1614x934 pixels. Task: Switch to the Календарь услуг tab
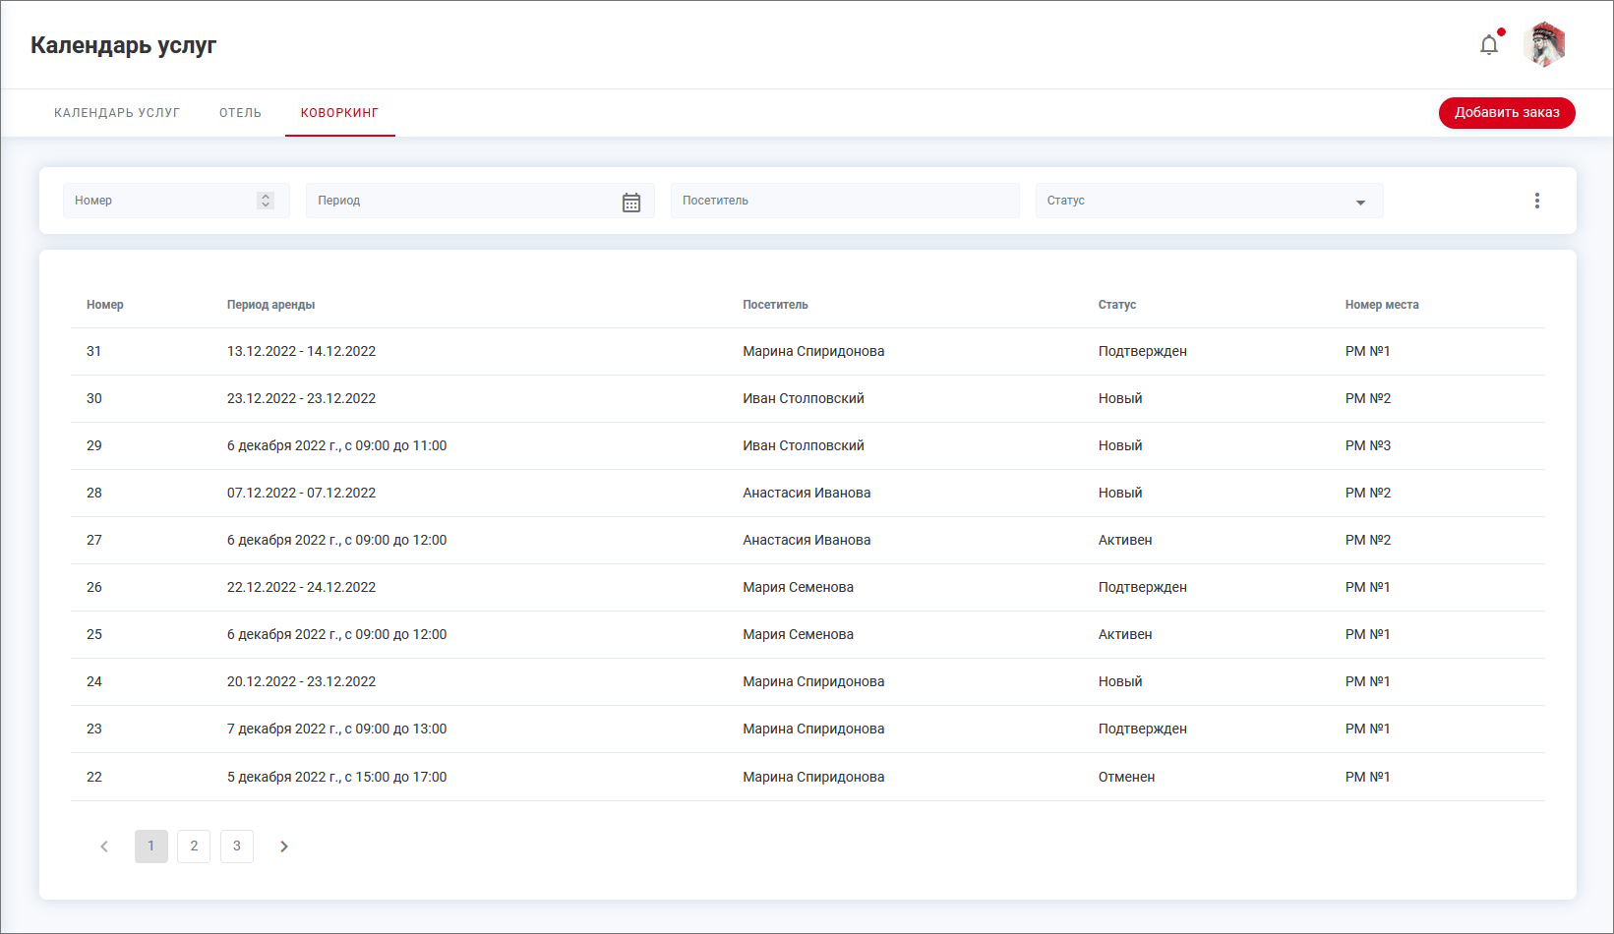(117, 113)
